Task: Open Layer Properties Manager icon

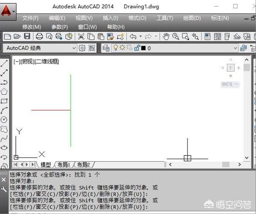Action: click(x=106, y=48)
